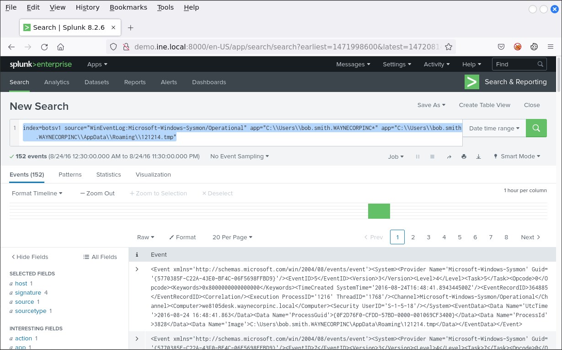Go to the browser home page
Image resolution: width=562 pixels, height=350 pixels.
tap(60, 47)
